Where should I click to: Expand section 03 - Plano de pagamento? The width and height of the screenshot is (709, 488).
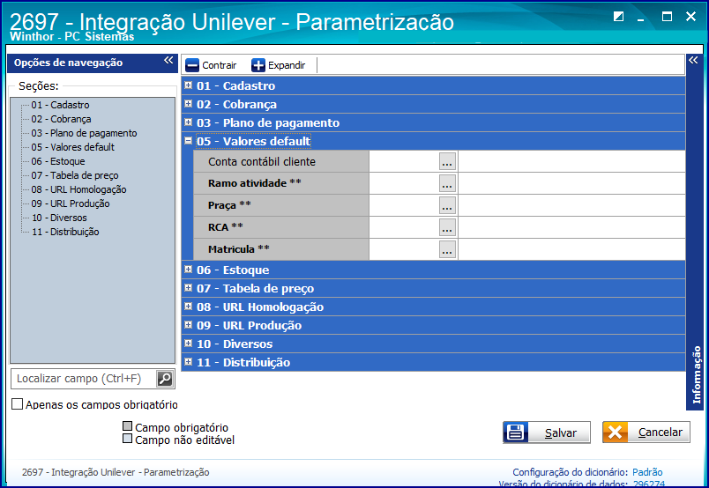189,122
